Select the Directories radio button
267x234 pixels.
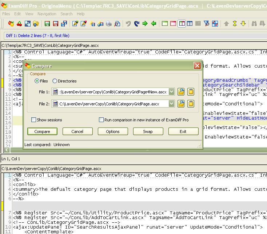tap(55, 81)
